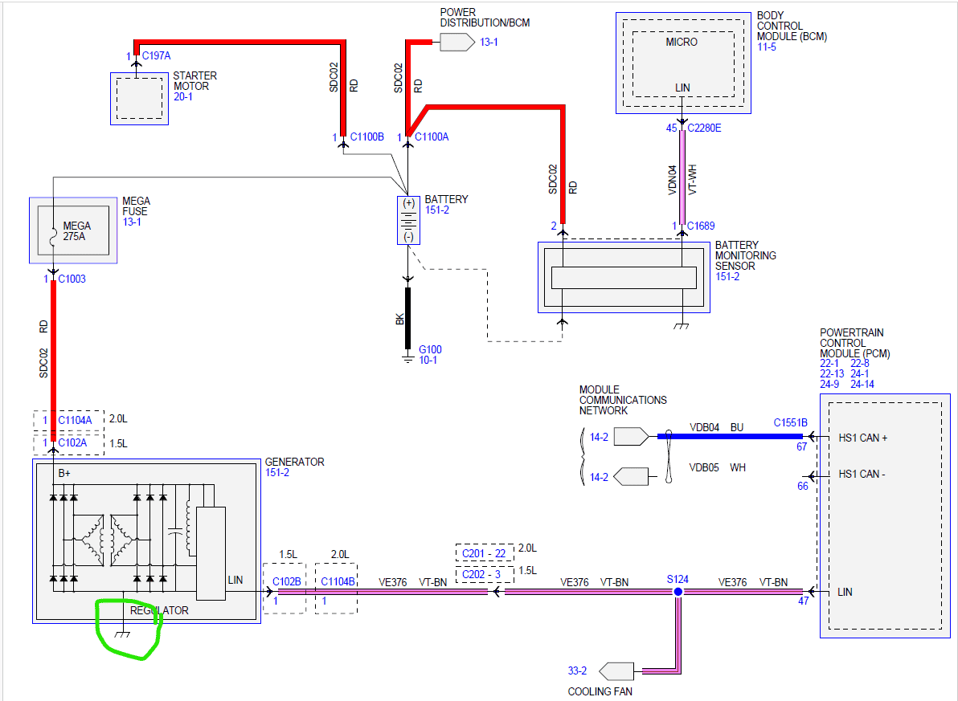Click the battery symbol with plus and minus terminals

(x=407, y=220)
